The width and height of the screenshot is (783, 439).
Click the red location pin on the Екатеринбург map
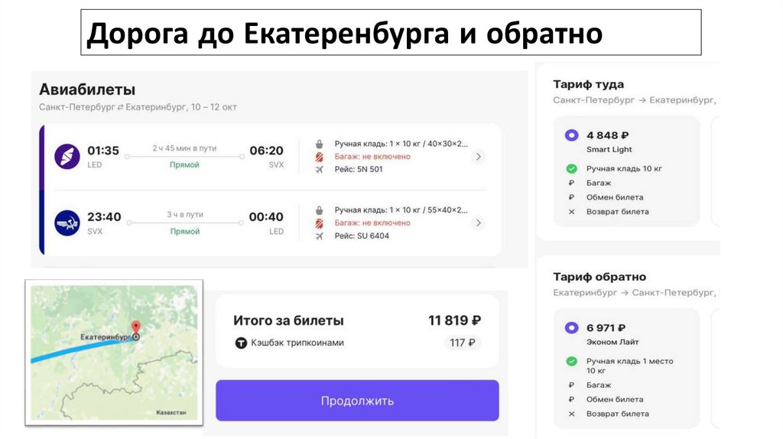pyautogui.click(x=136, y=328)
